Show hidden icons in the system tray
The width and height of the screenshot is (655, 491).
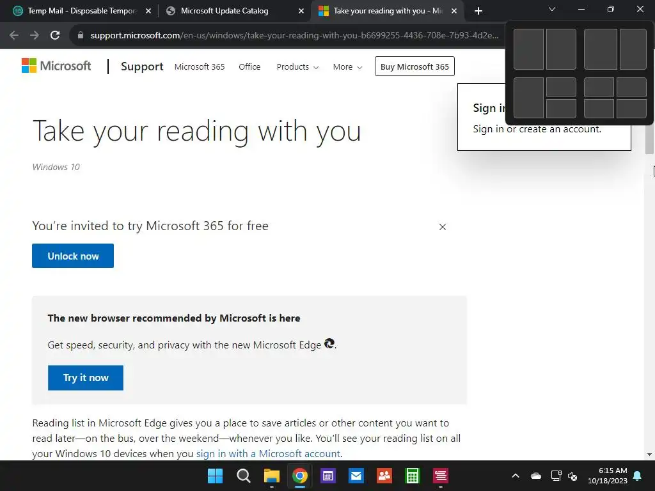pyautogui.click(x=516, y=476)
